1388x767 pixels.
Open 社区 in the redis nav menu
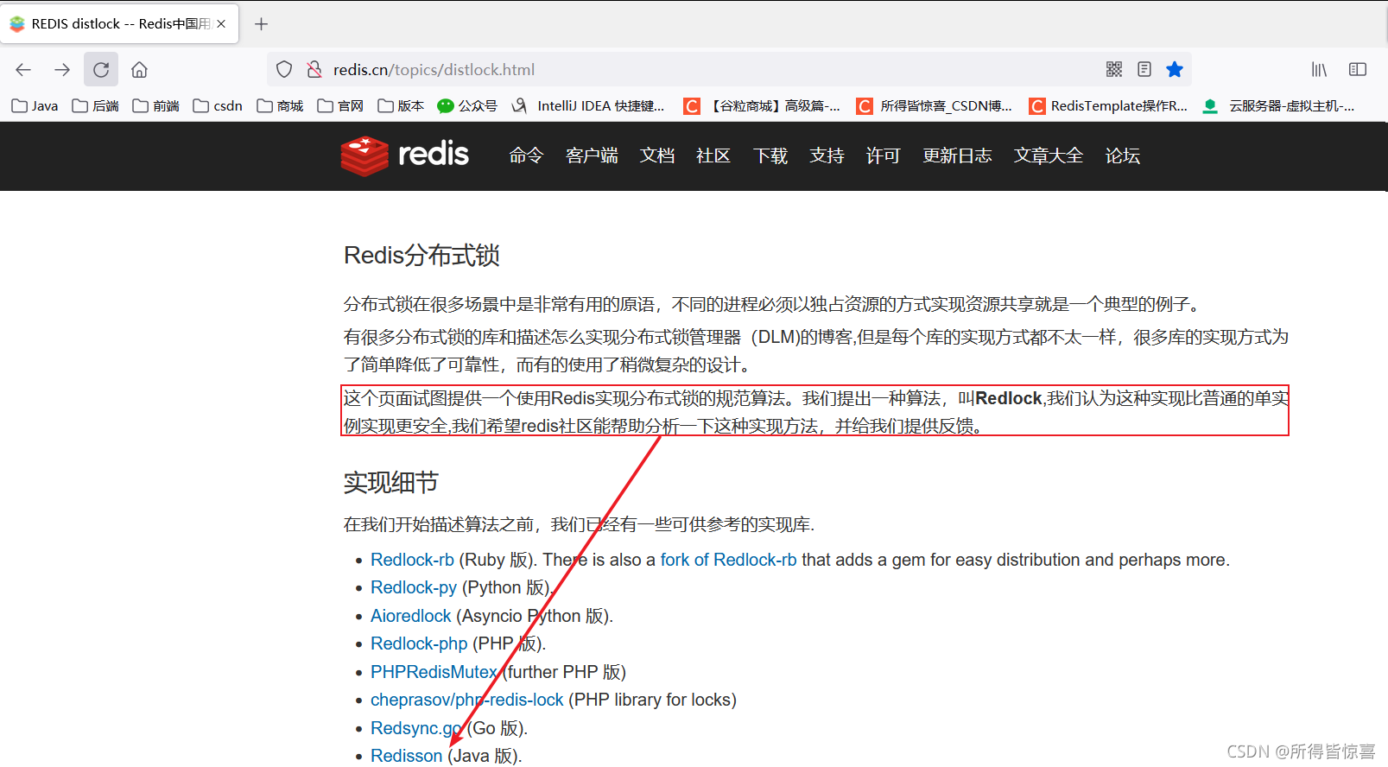pyautogui.click(x=713, y=155)
